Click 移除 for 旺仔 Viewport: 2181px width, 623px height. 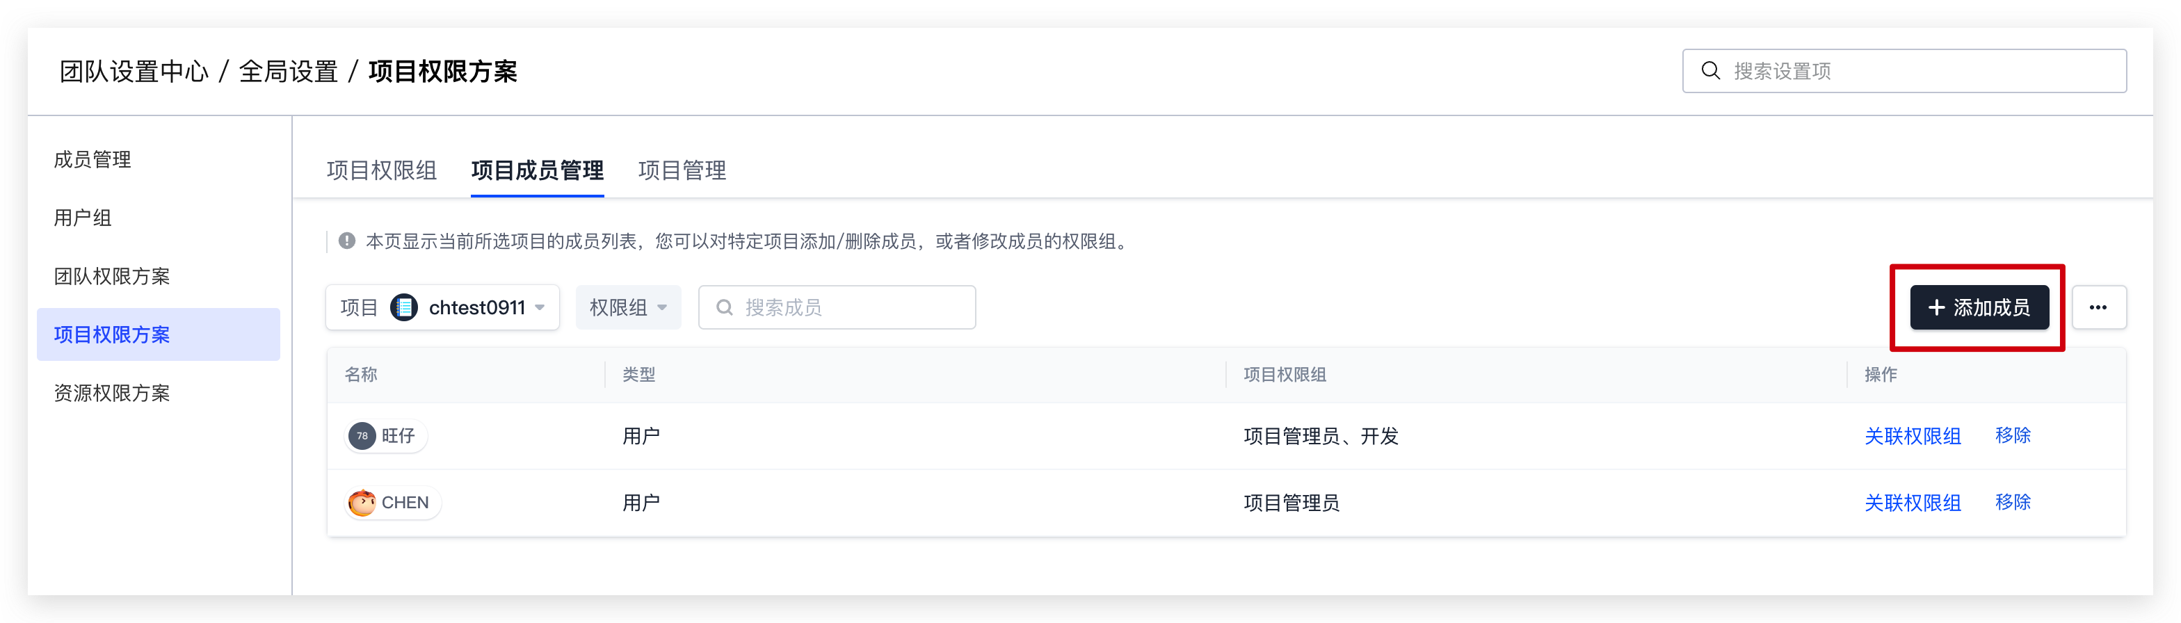(x=2013, y=436)
